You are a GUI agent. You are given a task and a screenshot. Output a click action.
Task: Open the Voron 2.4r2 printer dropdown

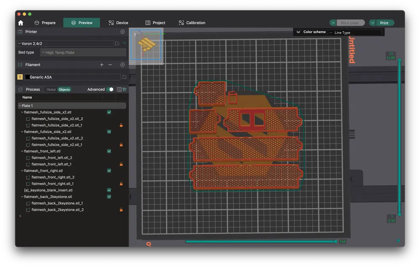point(66,43)
